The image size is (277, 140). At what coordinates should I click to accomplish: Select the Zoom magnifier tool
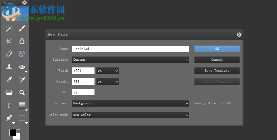click(22, 92)
